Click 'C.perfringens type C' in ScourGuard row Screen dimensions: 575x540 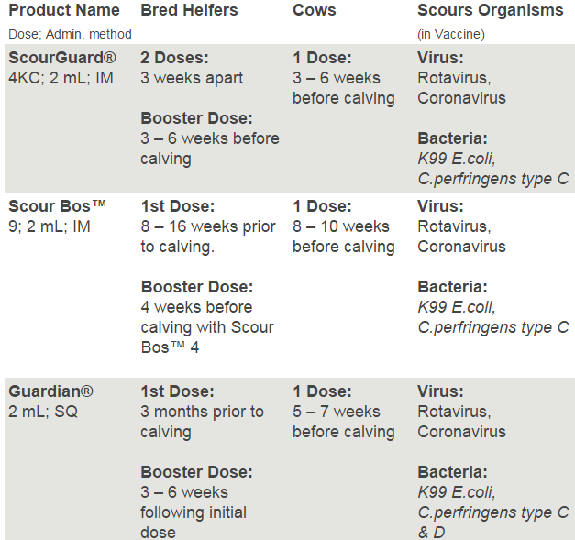(x=493, y=179)
